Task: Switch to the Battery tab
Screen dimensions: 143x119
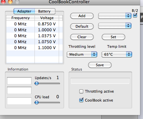Action: 45,11
